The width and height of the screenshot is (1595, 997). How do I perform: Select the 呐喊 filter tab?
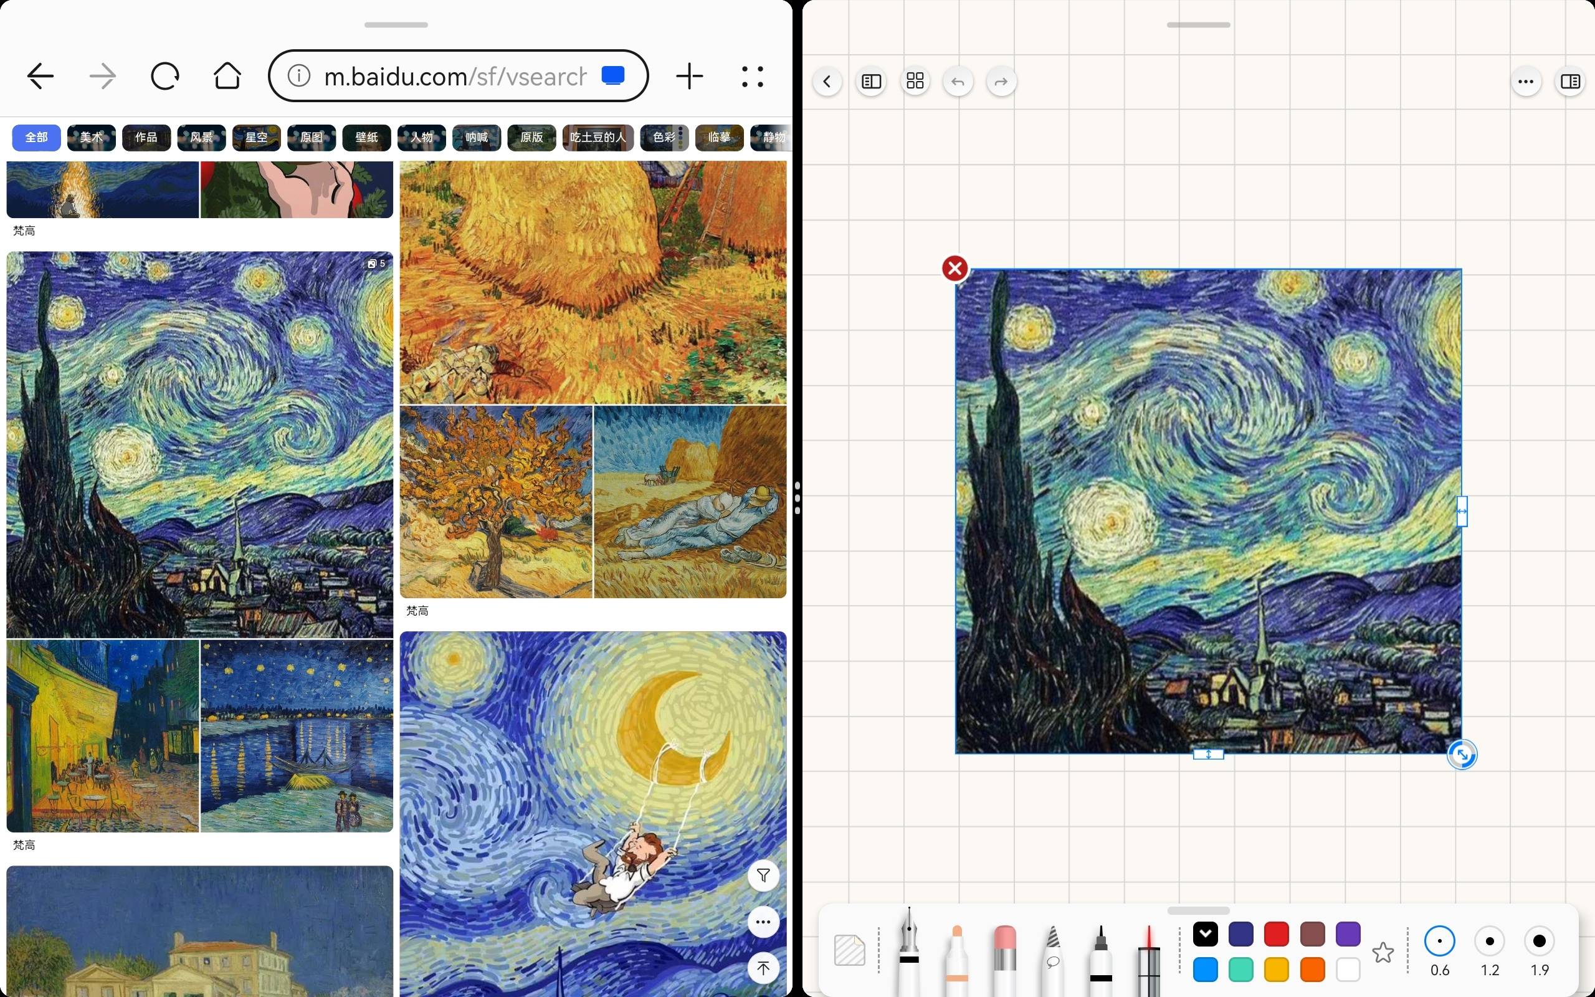tap(477, 137)
